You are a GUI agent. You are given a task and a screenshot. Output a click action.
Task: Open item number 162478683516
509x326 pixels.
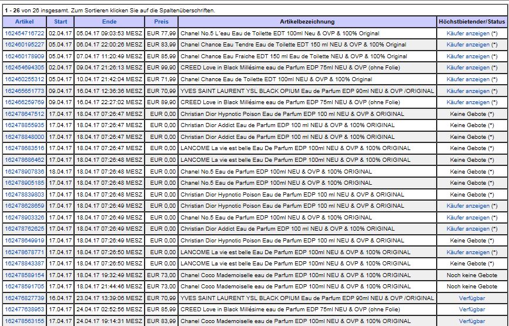[x=24, y=148]
